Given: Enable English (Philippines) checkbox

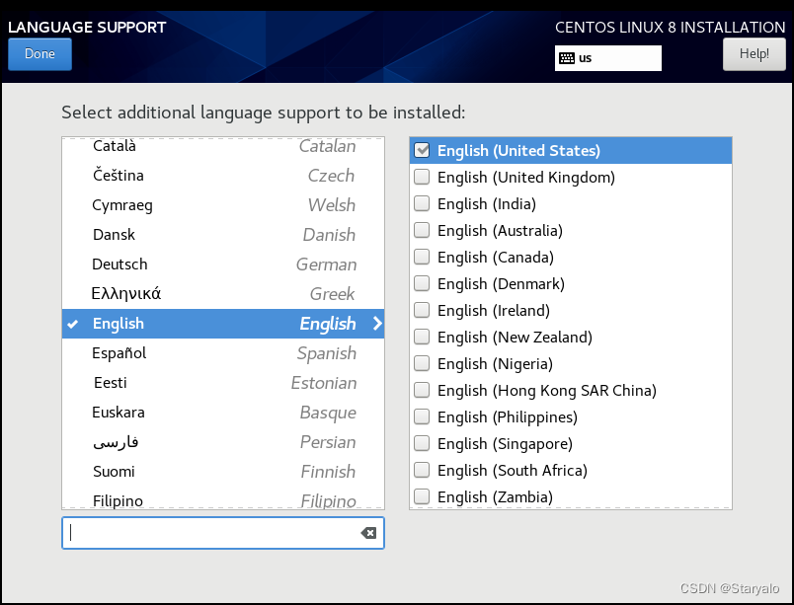Looking at the screenshot, I should pyautogui.click(x=422, y=416).
